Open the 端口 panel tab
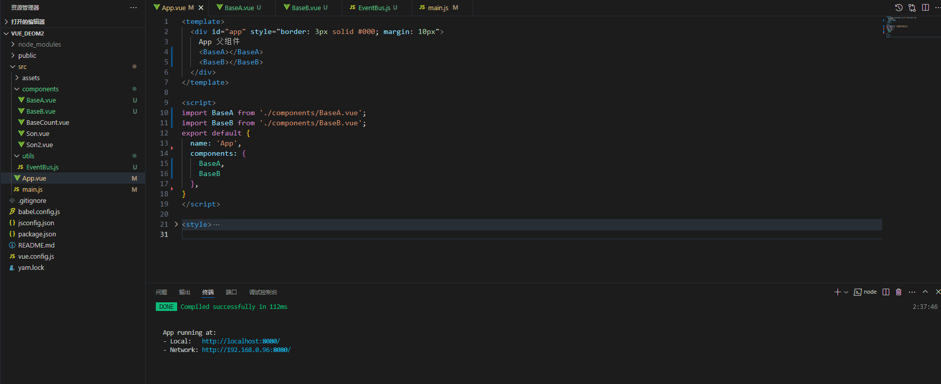This screenshot has height=384, width=941. click(231, 292)
